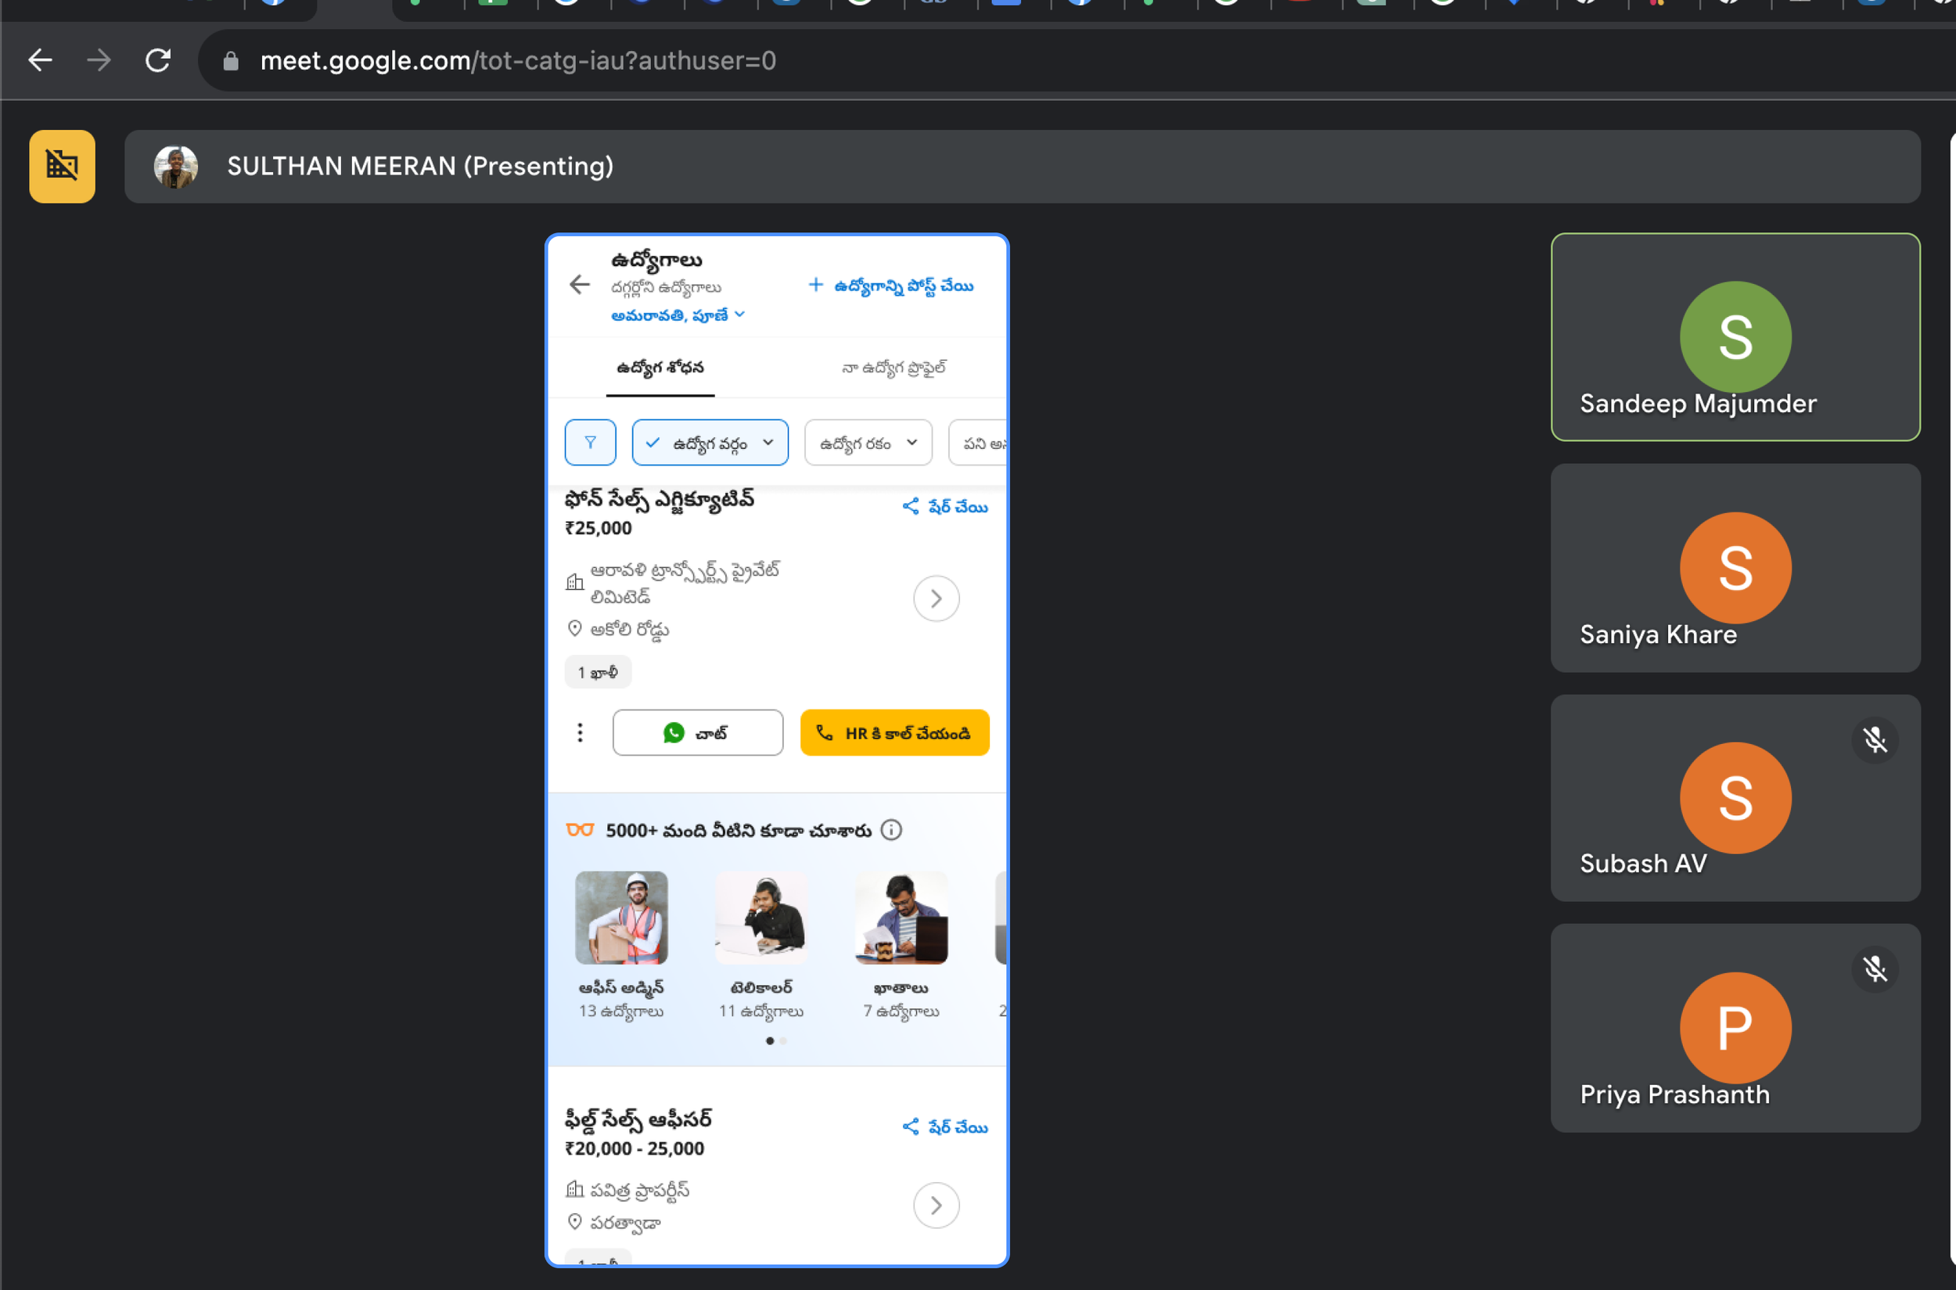Click the filter funnel icon

590,443
